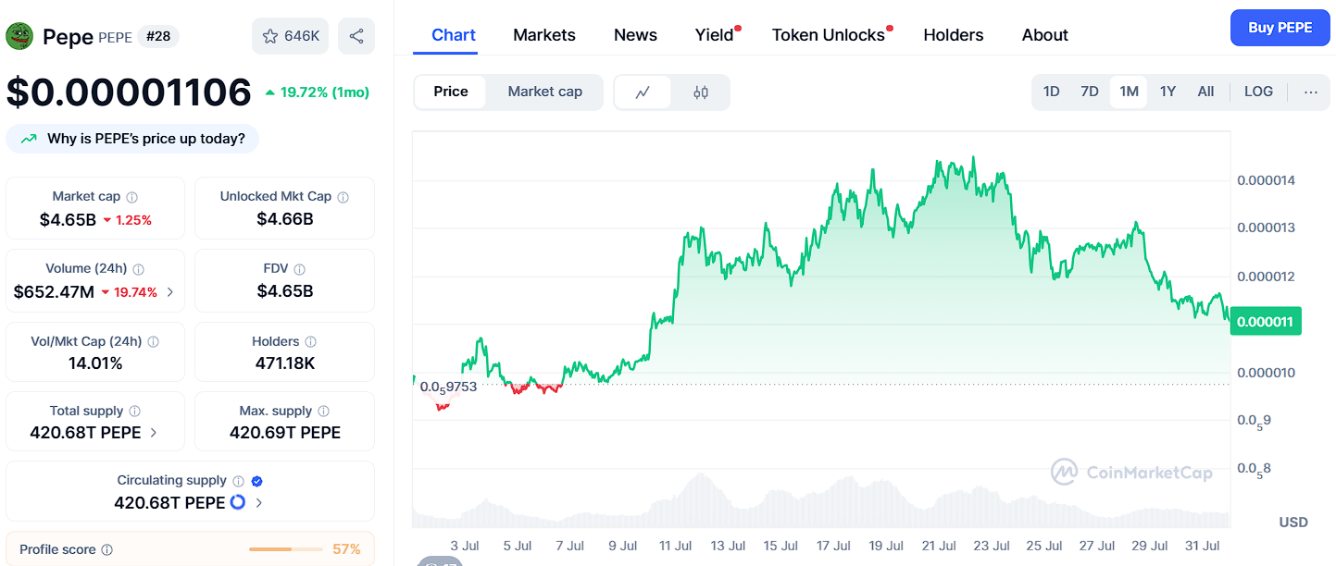Viewport: 1336px width, 566px height.
Task: Click the green current price label 0.000011
Action: tap(1267, 321)
